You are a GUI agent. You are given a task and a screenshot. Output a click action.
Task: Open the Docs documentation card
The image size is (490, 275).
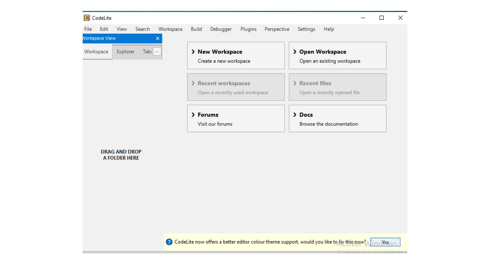click(337, 119)
